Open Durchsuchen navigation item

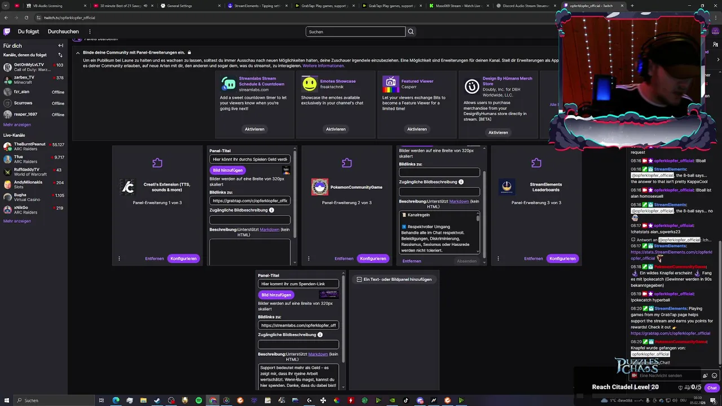63,32
